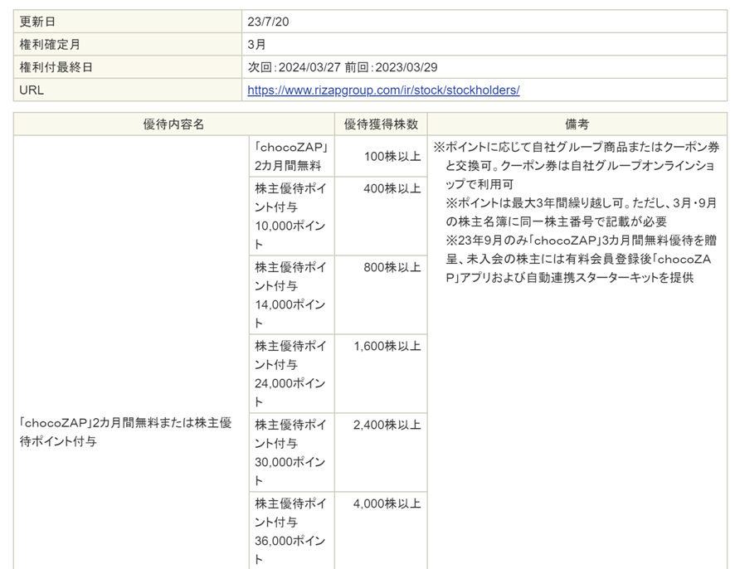Select the URL label cell
The width and height of the screenshot is (735, 569).
[128, 90]
